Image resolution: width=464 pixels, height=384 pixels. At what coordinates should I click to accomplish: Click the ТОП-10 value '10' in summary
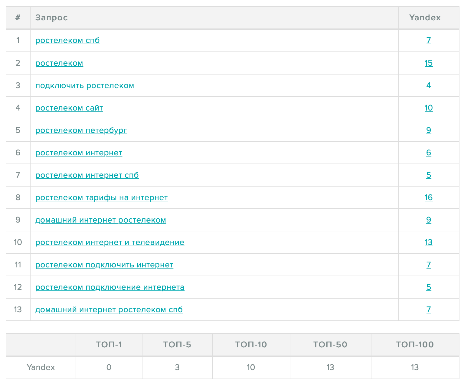coord(251,367)
